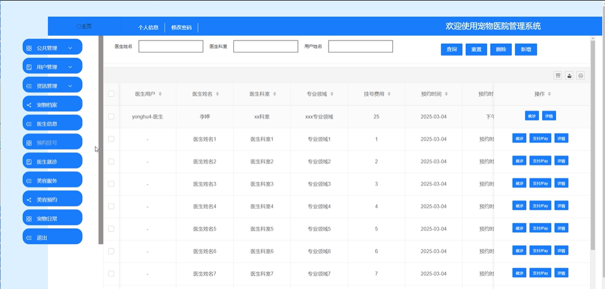
Task: Click the 医生就诊 sidebar icon
Action: point(29,162)
